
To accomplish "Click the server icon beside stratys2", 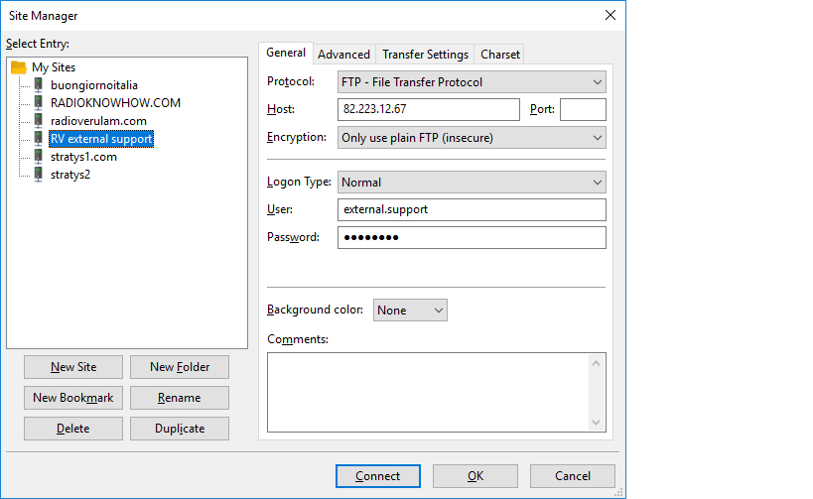I will (x=39, y=175).
